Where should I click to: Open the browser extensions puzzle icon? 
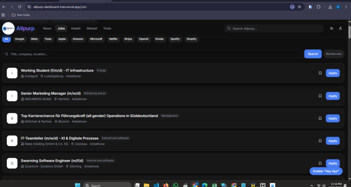point(318,7)
